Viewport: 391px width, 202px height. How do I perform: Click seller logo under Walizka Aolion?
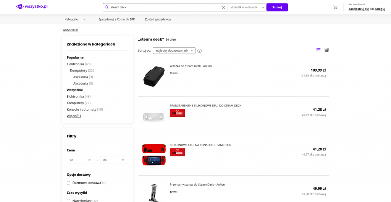[174, 73]
